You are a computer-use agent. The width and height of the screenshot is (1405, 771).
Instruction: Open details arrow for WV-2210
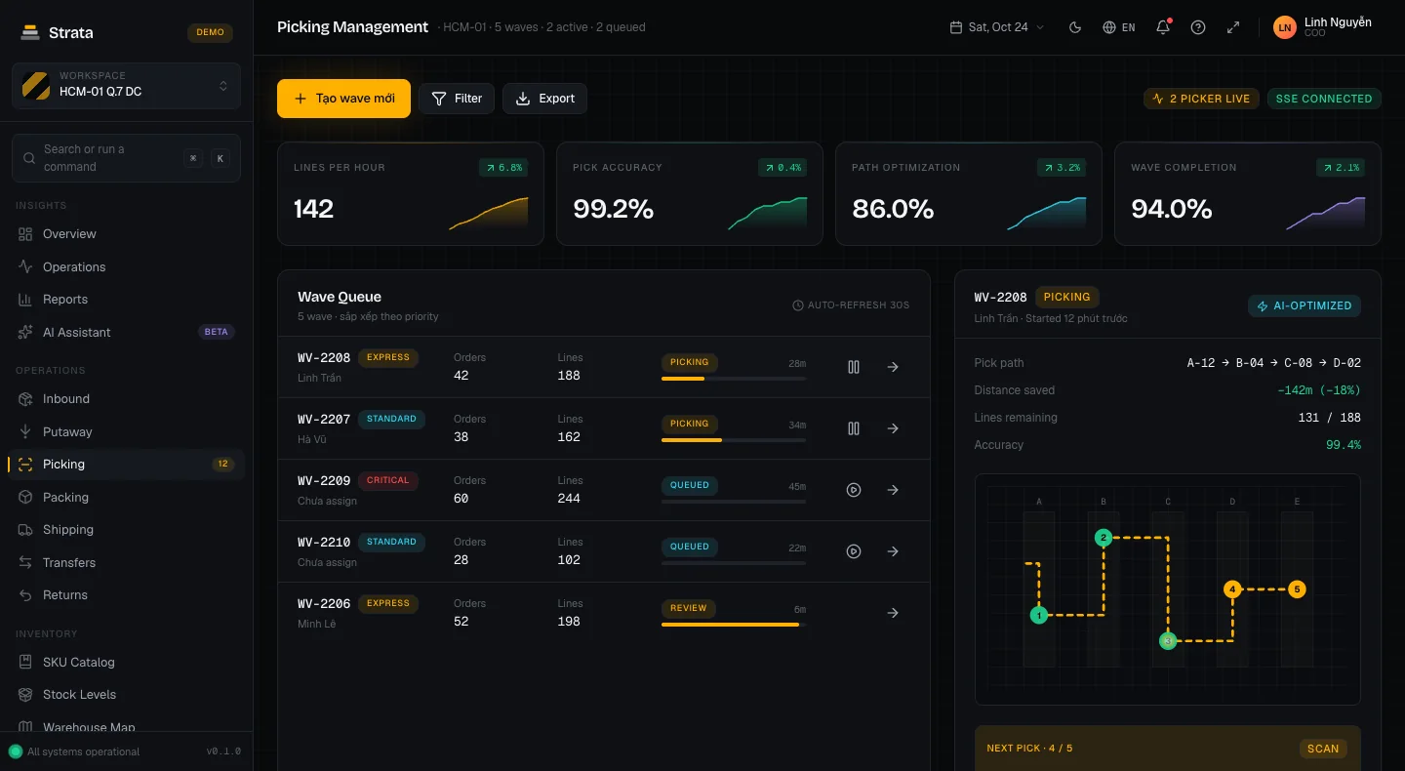click(893, 551)
